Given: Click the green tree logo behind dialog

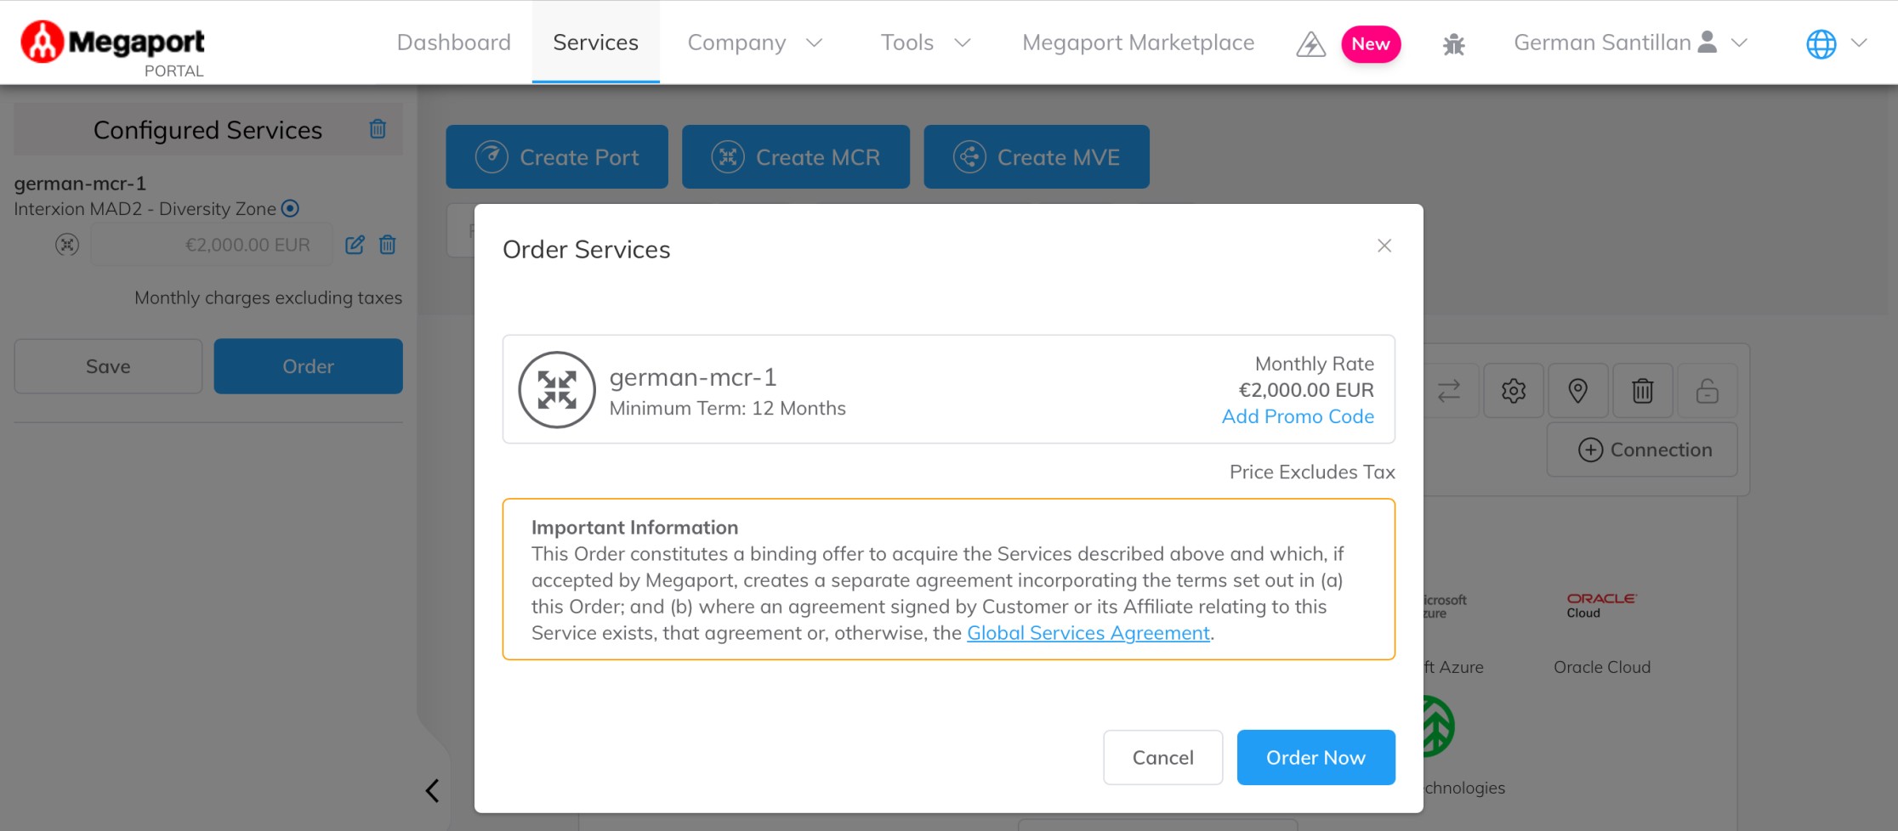Looking at the screenshot, I should [1437, 726].
